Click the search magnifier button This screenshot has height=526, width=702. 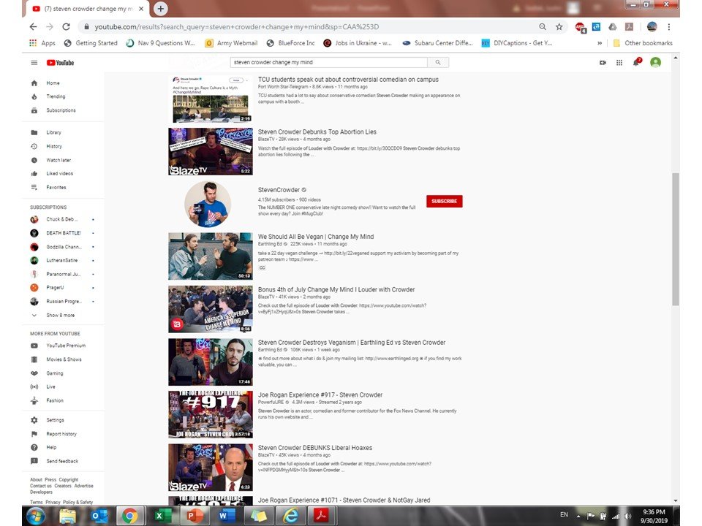click(438, 62)
